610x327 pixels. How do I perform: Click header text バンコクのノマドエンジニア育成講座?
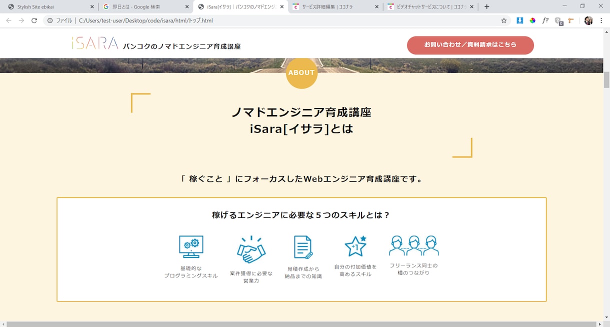pyautogui.click(x=182, y=46)
